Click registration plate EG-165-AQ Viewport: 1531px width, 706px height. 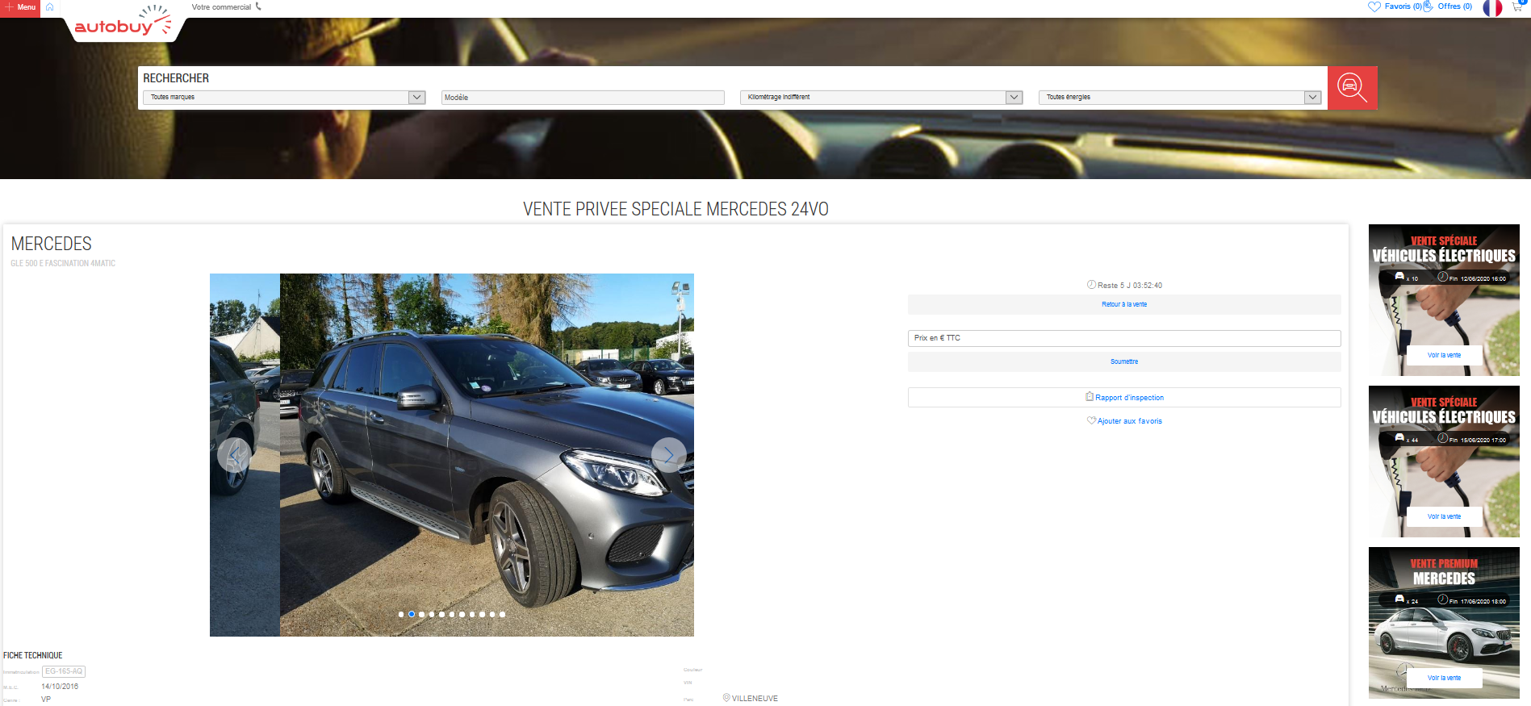(x=64, y=671)
